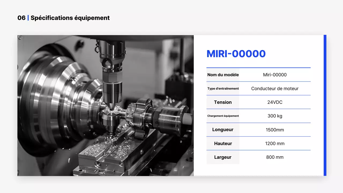Click the 'Miri-00000' model value cell
343x193 pixels.
[x=275, y=75]
